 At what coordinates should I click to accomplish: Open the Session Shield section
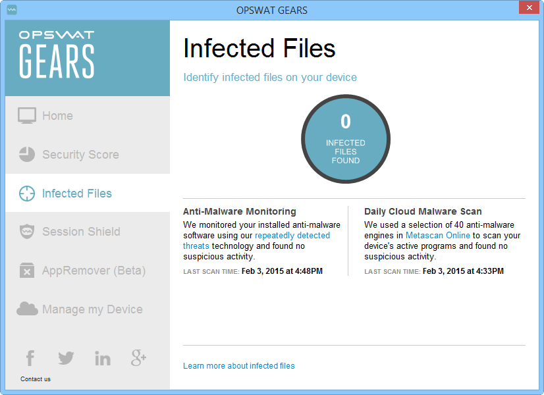click(x=88, y=231)
